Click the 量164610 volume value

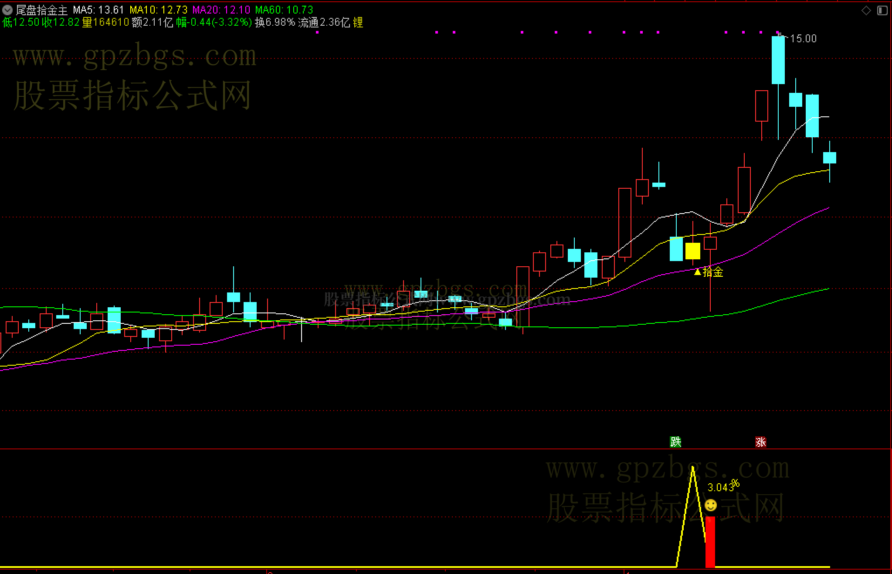(x=106, y=22)
